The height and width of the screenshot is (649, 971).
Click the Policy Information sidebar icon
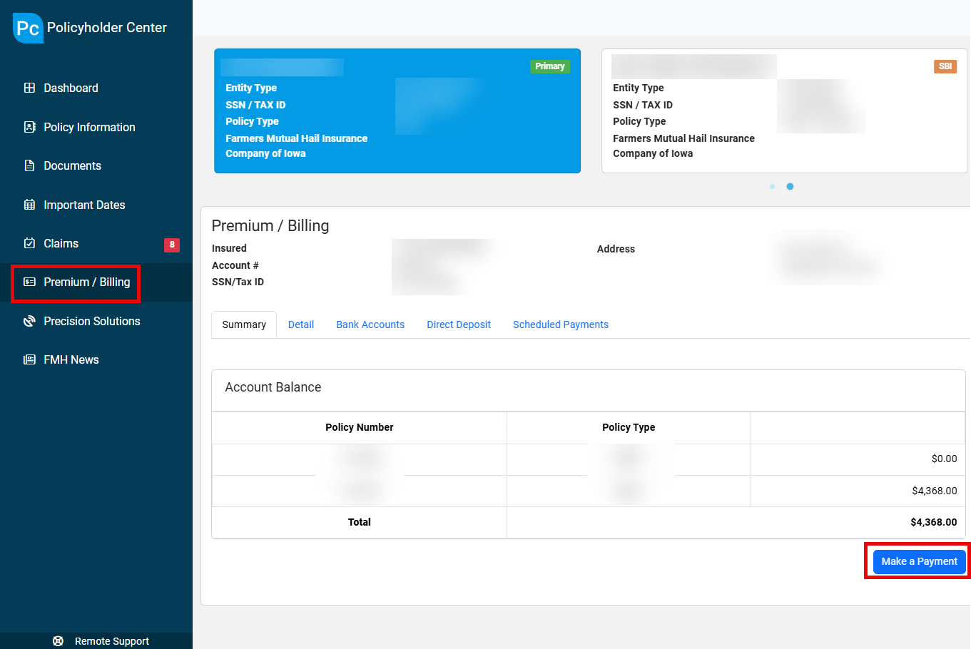29,127
